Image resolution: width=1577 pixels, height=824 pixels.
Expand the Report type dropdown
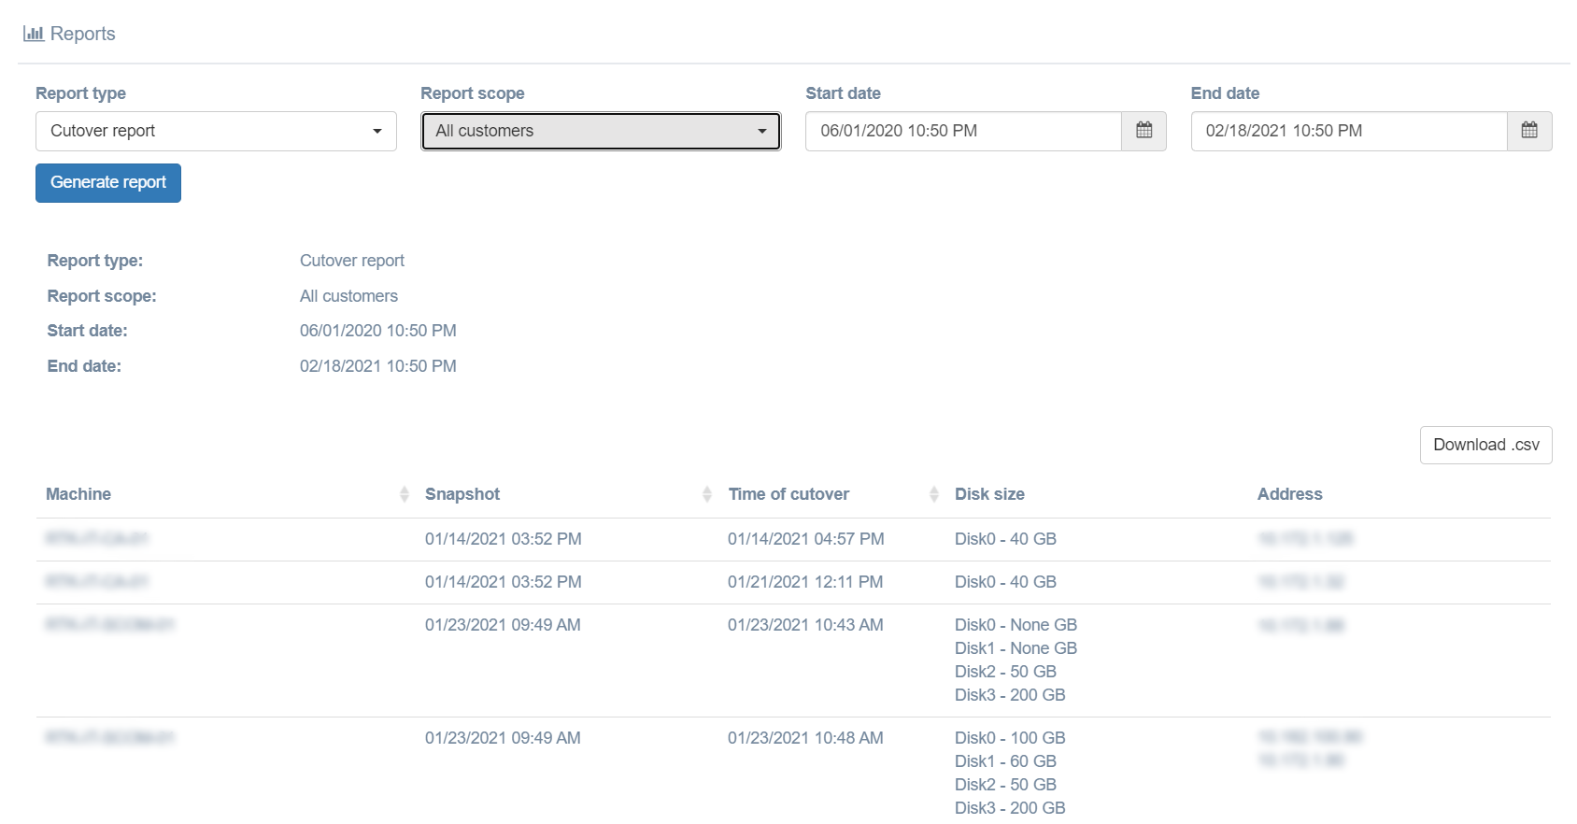[216, 131]
